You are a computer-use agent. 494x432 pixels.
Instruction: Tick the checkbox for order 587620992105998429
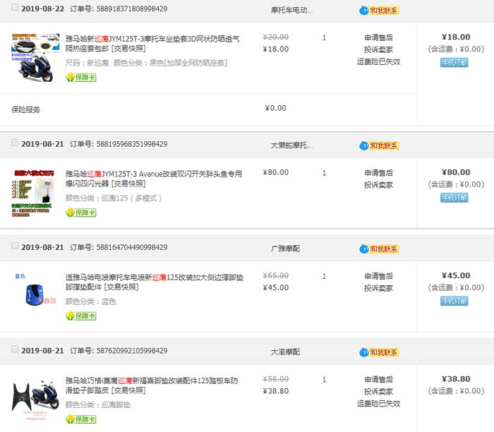pos(15,349)
